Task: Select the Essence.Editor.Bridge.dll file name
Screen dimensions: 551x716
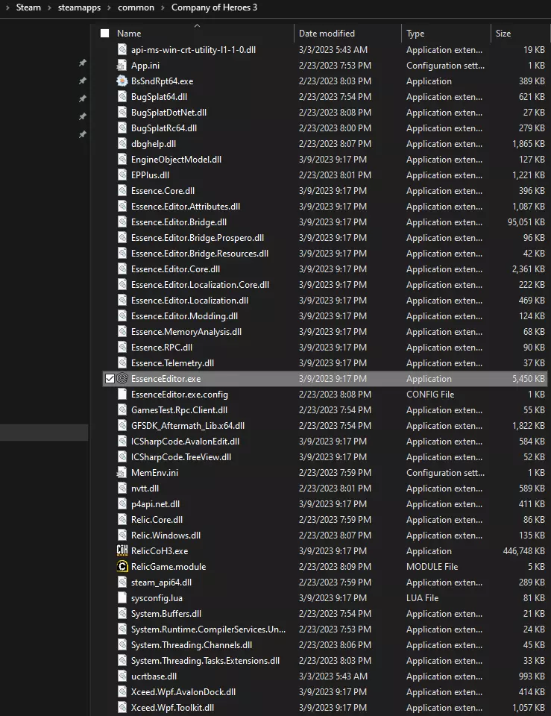Action: tap(178, 222)
